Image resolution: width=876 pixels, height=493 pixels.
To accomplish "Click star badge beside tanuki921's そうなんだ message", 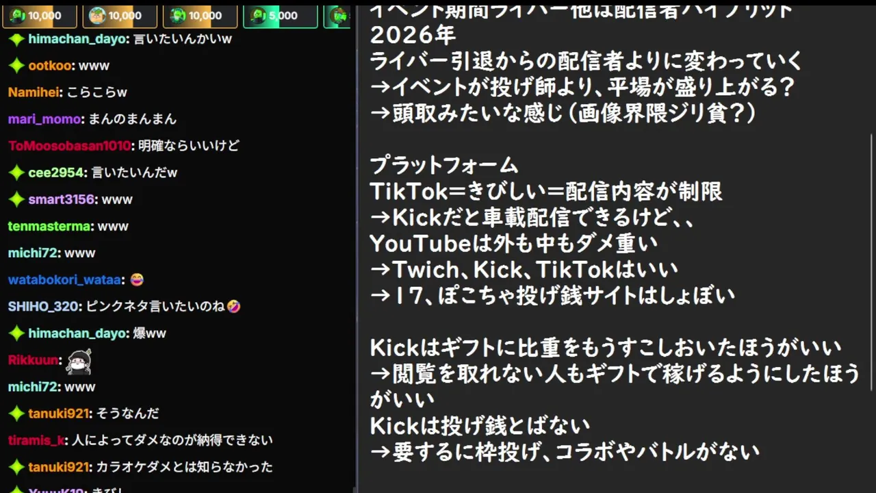I will [16, 414].
